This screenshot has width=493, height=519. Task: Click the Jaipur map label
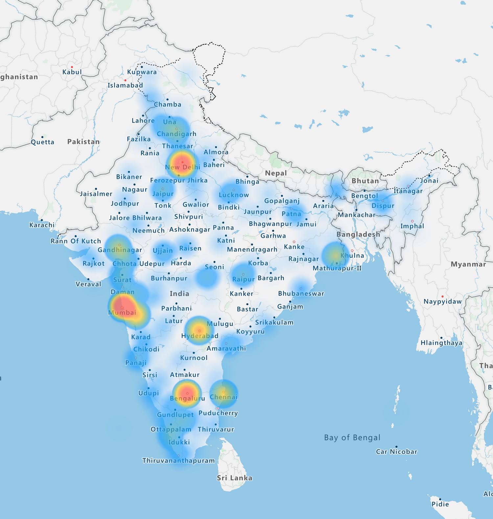(x=163, y=194)
